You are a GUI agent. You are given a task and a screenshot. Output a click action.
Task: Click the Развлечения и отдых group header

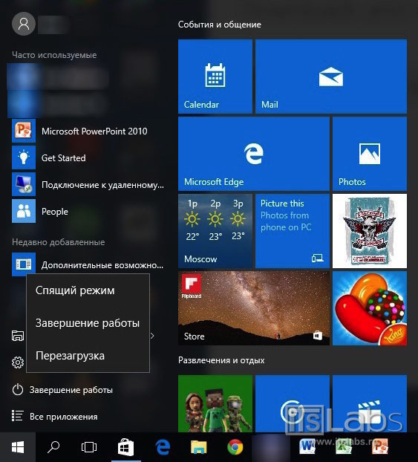221,360
